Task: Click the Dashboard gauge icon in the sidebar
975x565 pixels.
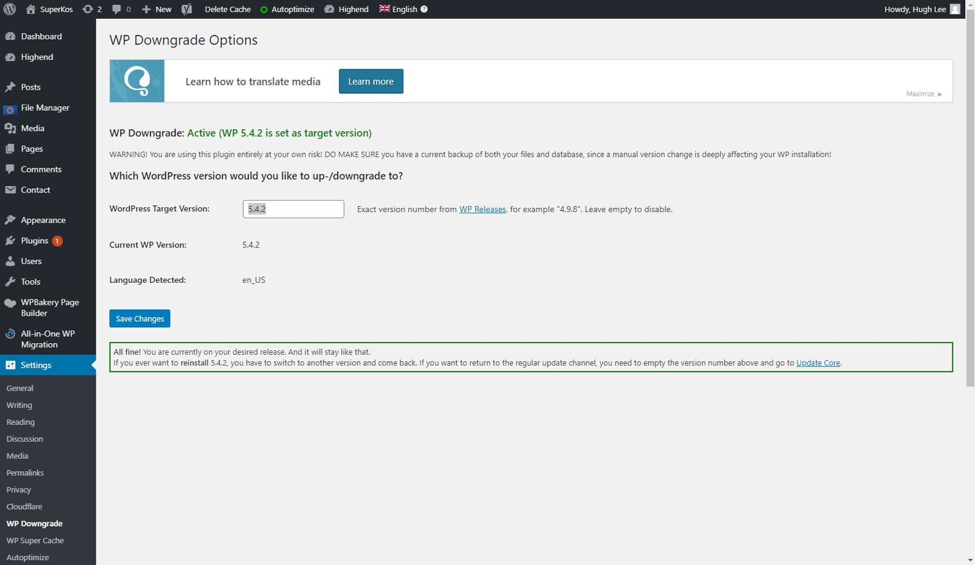Action: [10, 37]
